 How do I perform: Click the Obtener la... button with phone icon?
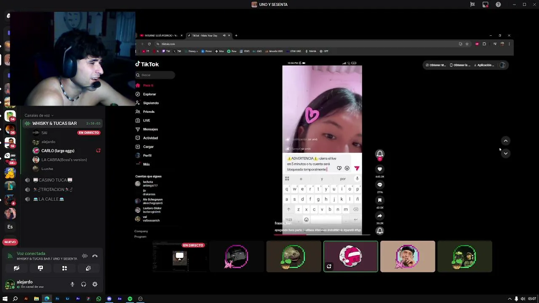(460, 65)
